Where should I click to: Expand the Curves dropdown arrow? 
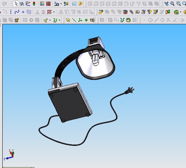60,20
